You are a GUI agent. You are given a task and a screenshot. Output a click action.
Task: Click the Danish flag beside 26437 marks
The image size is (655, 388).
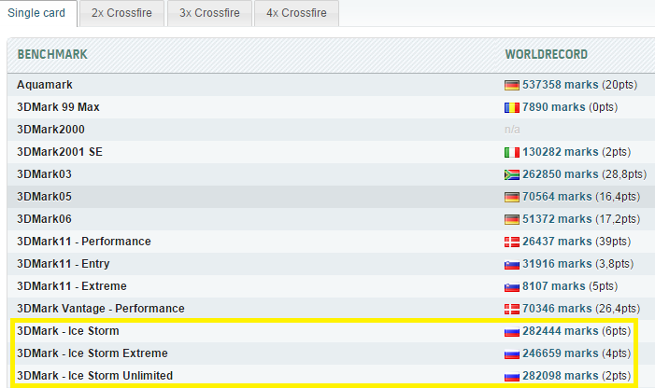click(511, 242)
